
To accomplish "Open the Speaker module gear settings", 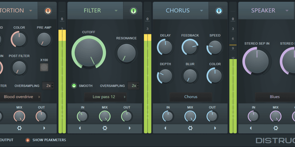I will click(276, 128).
